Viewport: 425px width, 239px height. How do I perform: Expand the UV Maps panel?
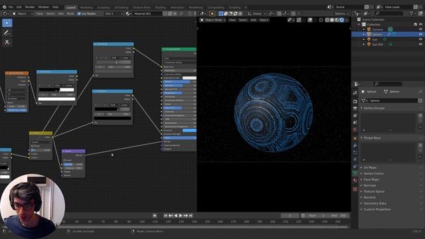click(370, 167)
